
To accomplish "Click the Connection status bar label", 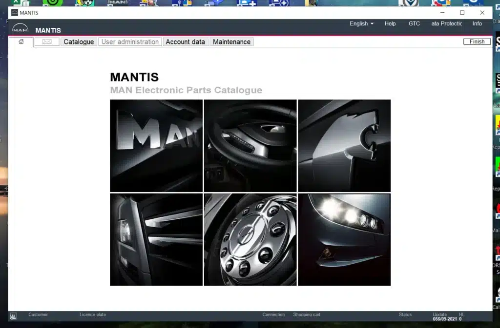I will click(273, 314).
